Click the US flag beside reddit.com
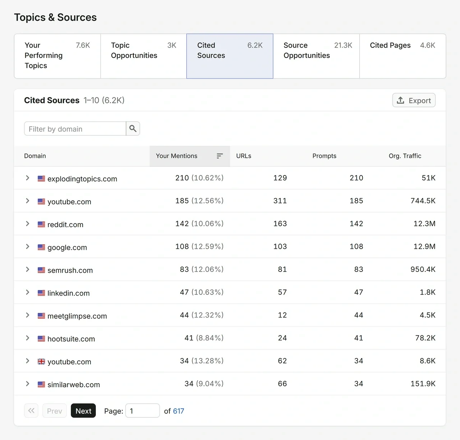Image resolution: width=460 pixels, height=440 pixels. coord(41,224)
